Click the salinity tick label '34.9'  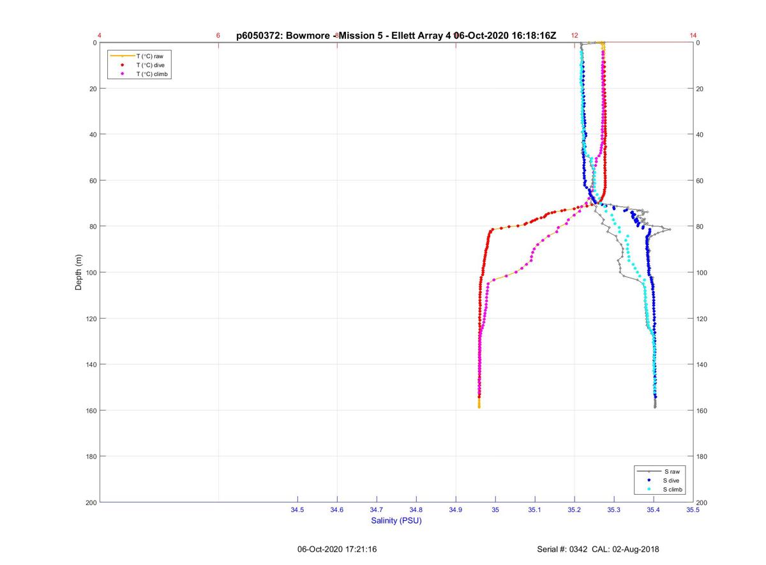456,510
